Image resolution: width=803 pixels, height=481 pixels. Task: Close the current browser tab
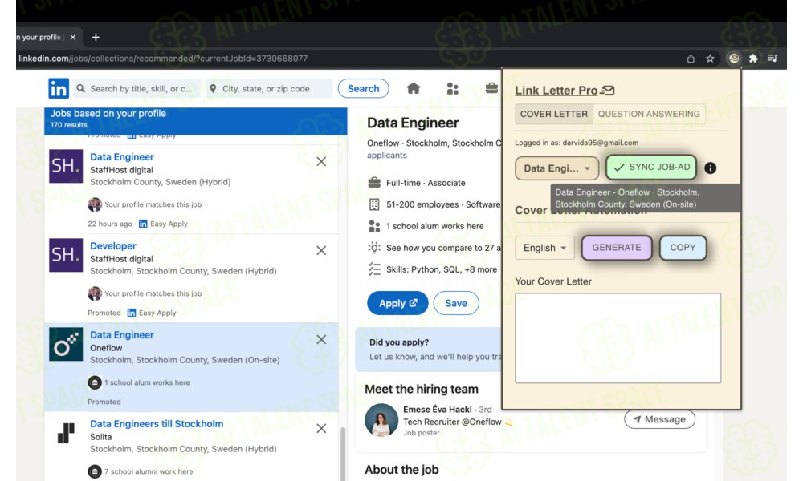coord(73,38)
